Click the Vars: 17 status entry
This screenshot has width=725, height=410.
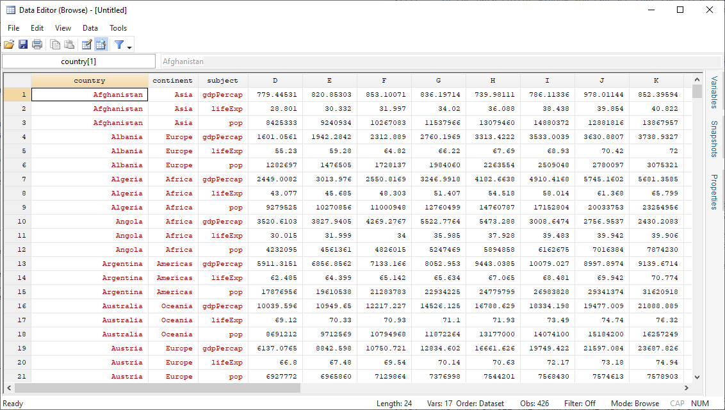pos(440,404)
